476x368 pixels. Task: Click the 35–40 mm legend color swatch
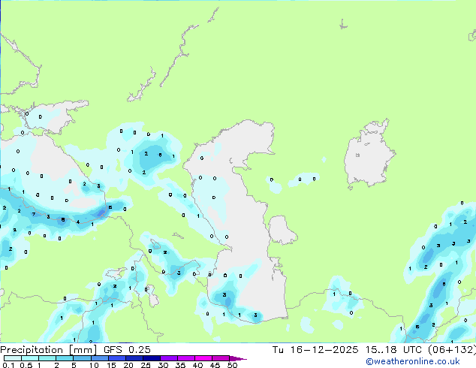click(x=186, y=358)
